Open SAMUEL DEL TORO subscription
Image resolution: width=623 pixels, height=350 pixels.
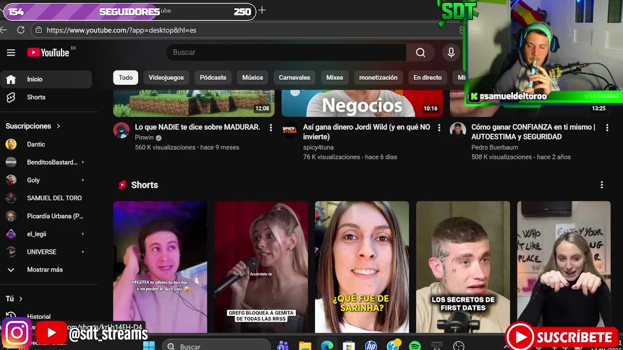click(46, 198)
